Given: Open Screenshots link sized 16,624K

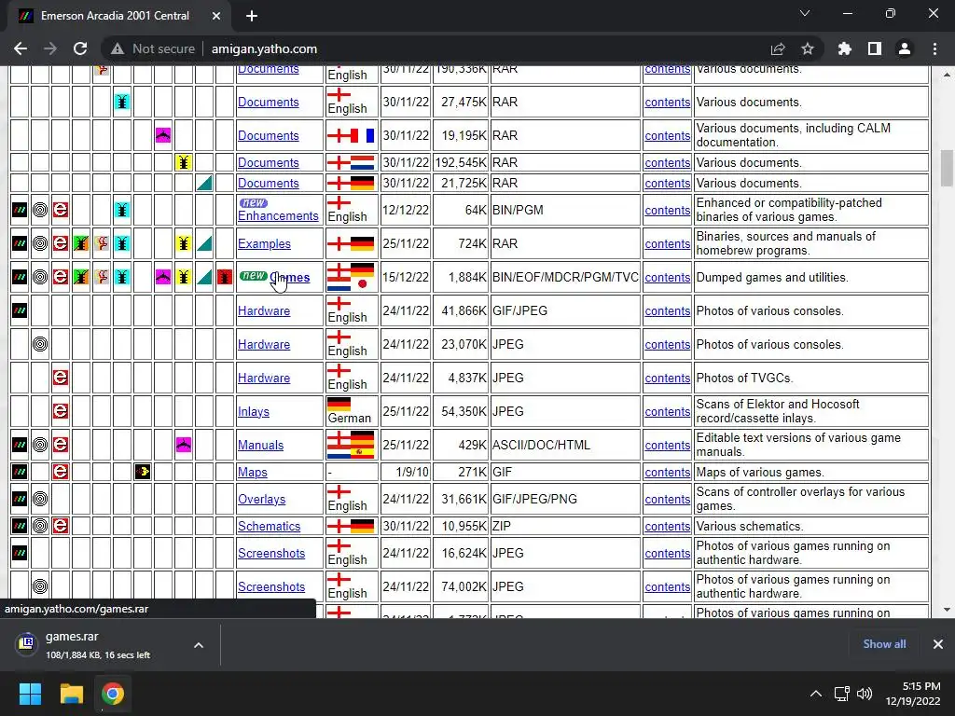Looking at the screenshot, I should pos(271,553).
